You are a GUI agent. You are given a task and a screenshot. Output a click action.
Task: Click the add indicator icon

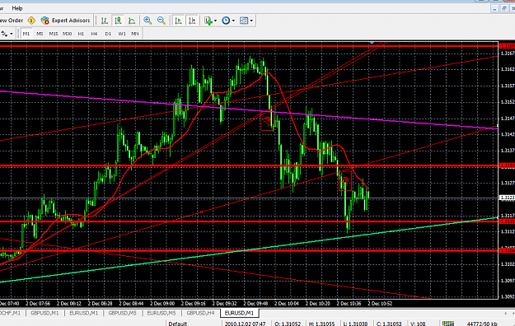[208, 21]
